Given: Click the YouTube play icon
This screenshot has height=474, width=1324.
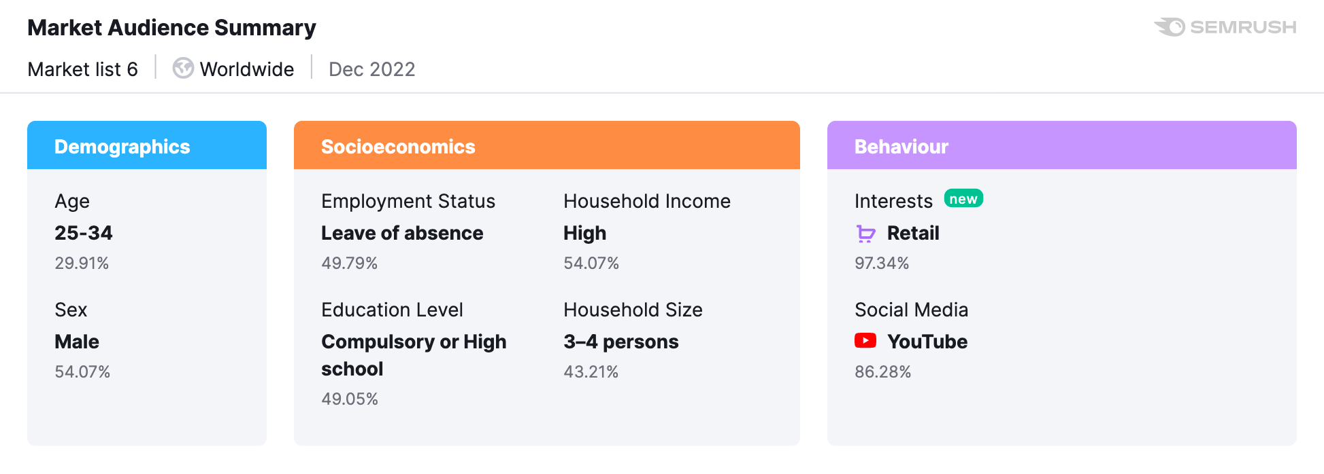Looking at the screenshot, I should (865, 341).
